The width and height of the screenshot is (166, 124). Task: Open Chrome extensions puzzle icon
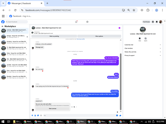[x=148, y=10]
